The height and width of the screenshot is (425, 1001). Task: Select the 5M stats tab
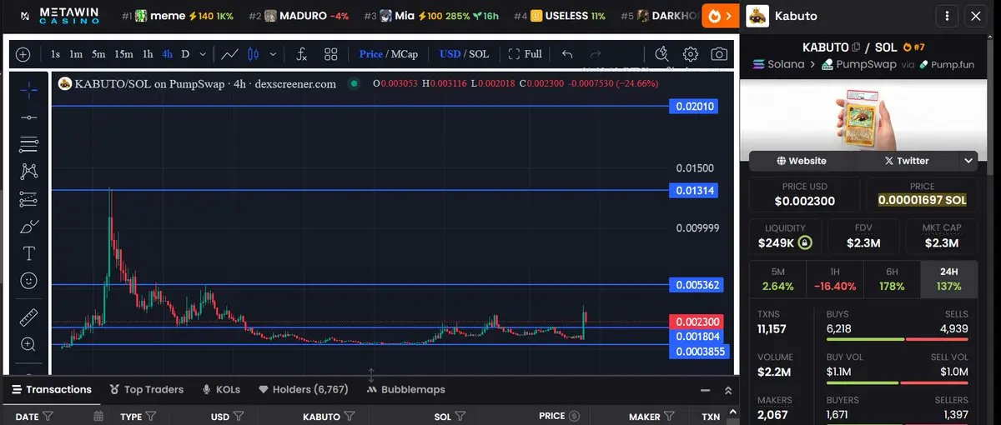[777, 279]
